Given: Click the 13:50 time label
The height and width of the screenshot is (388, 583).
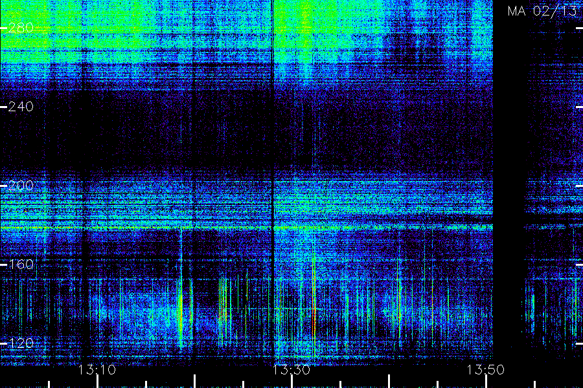Looking at the screenshot, I should [486, 369].
